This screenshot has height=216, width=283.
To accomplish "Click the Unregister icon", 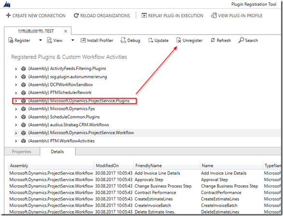I will click(x=179, y=40).
